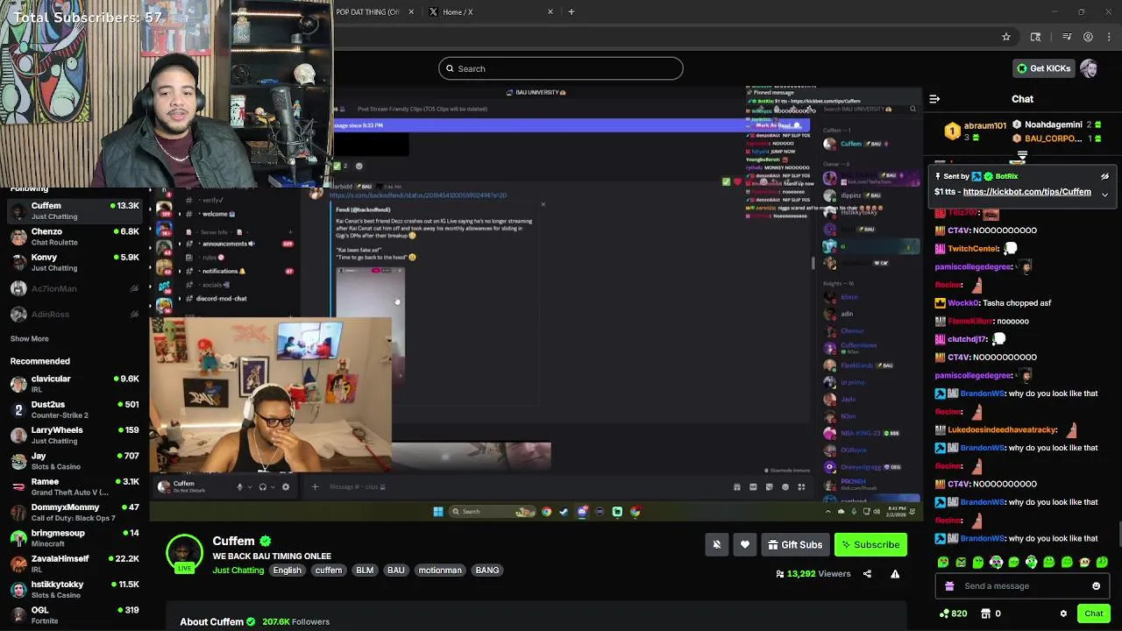The image size is (1122, 631).
Task: Select the BLM tag
Action: [365, 571]
